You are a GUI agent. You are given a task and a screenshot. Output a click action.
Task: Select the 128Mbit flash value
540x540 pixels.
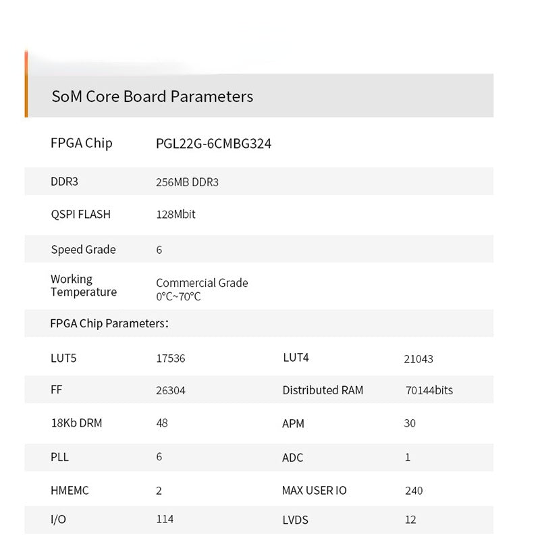click(175, 215)
